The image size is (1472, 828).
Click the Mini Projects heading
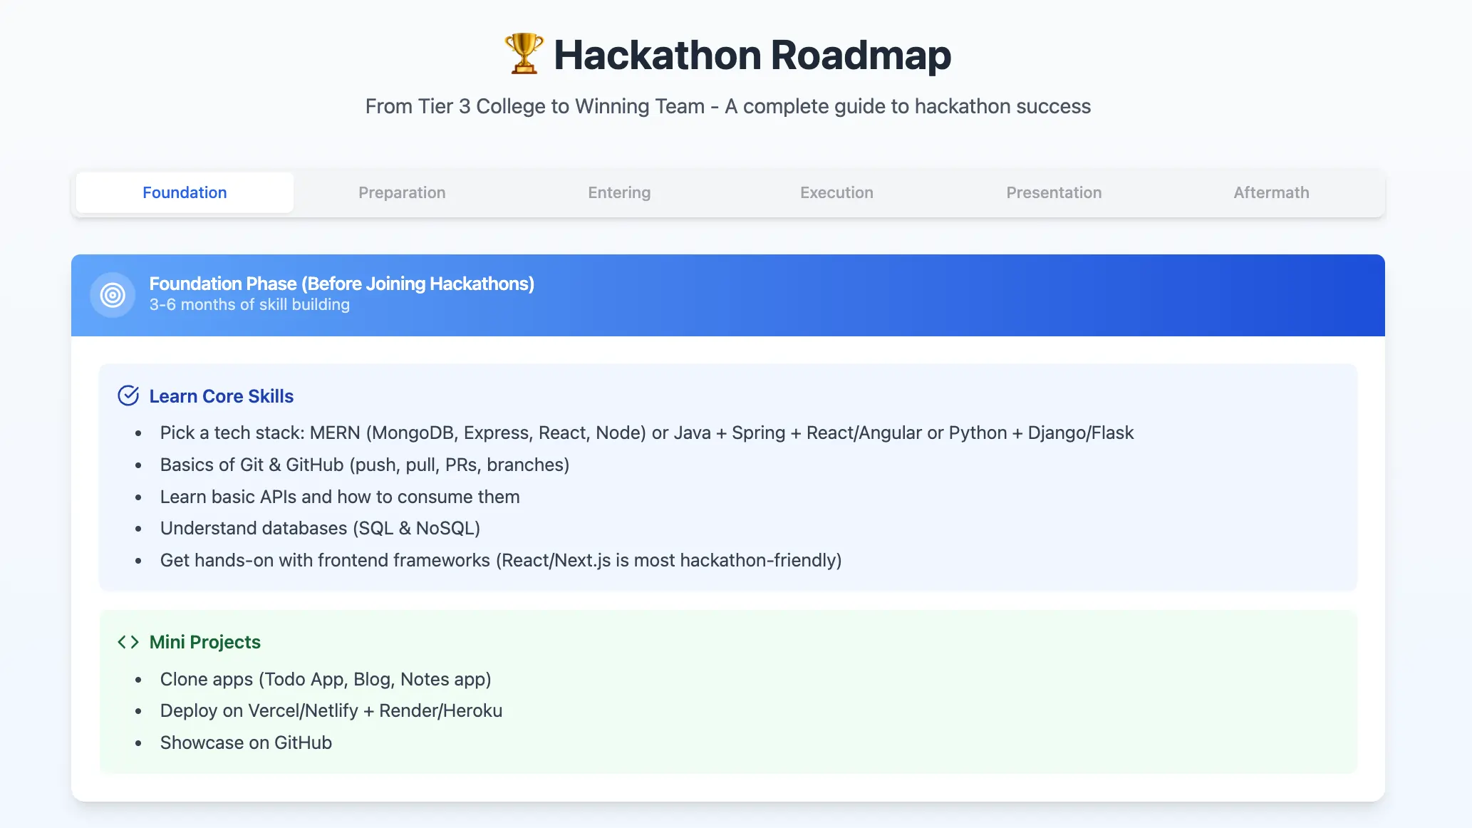[x=204, y=642]
